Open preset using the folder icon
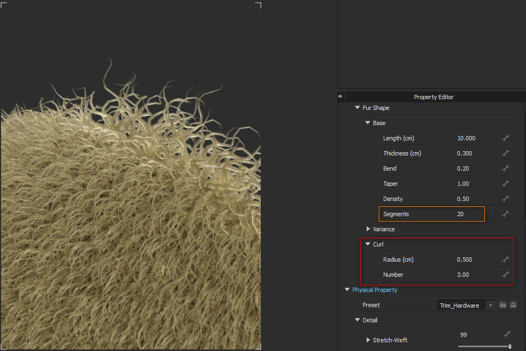 (503, 305)
